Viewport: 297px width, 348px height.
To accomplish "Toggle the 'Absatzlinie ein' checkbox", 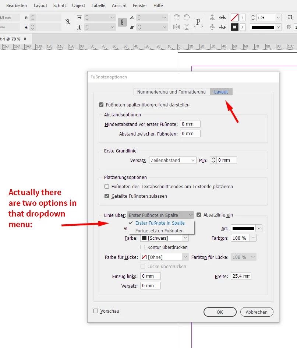I will (199, 215).
